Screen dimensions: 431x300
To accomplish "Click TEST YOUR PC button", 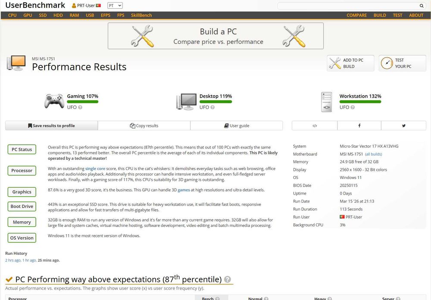I will click(x=403, y=63).
